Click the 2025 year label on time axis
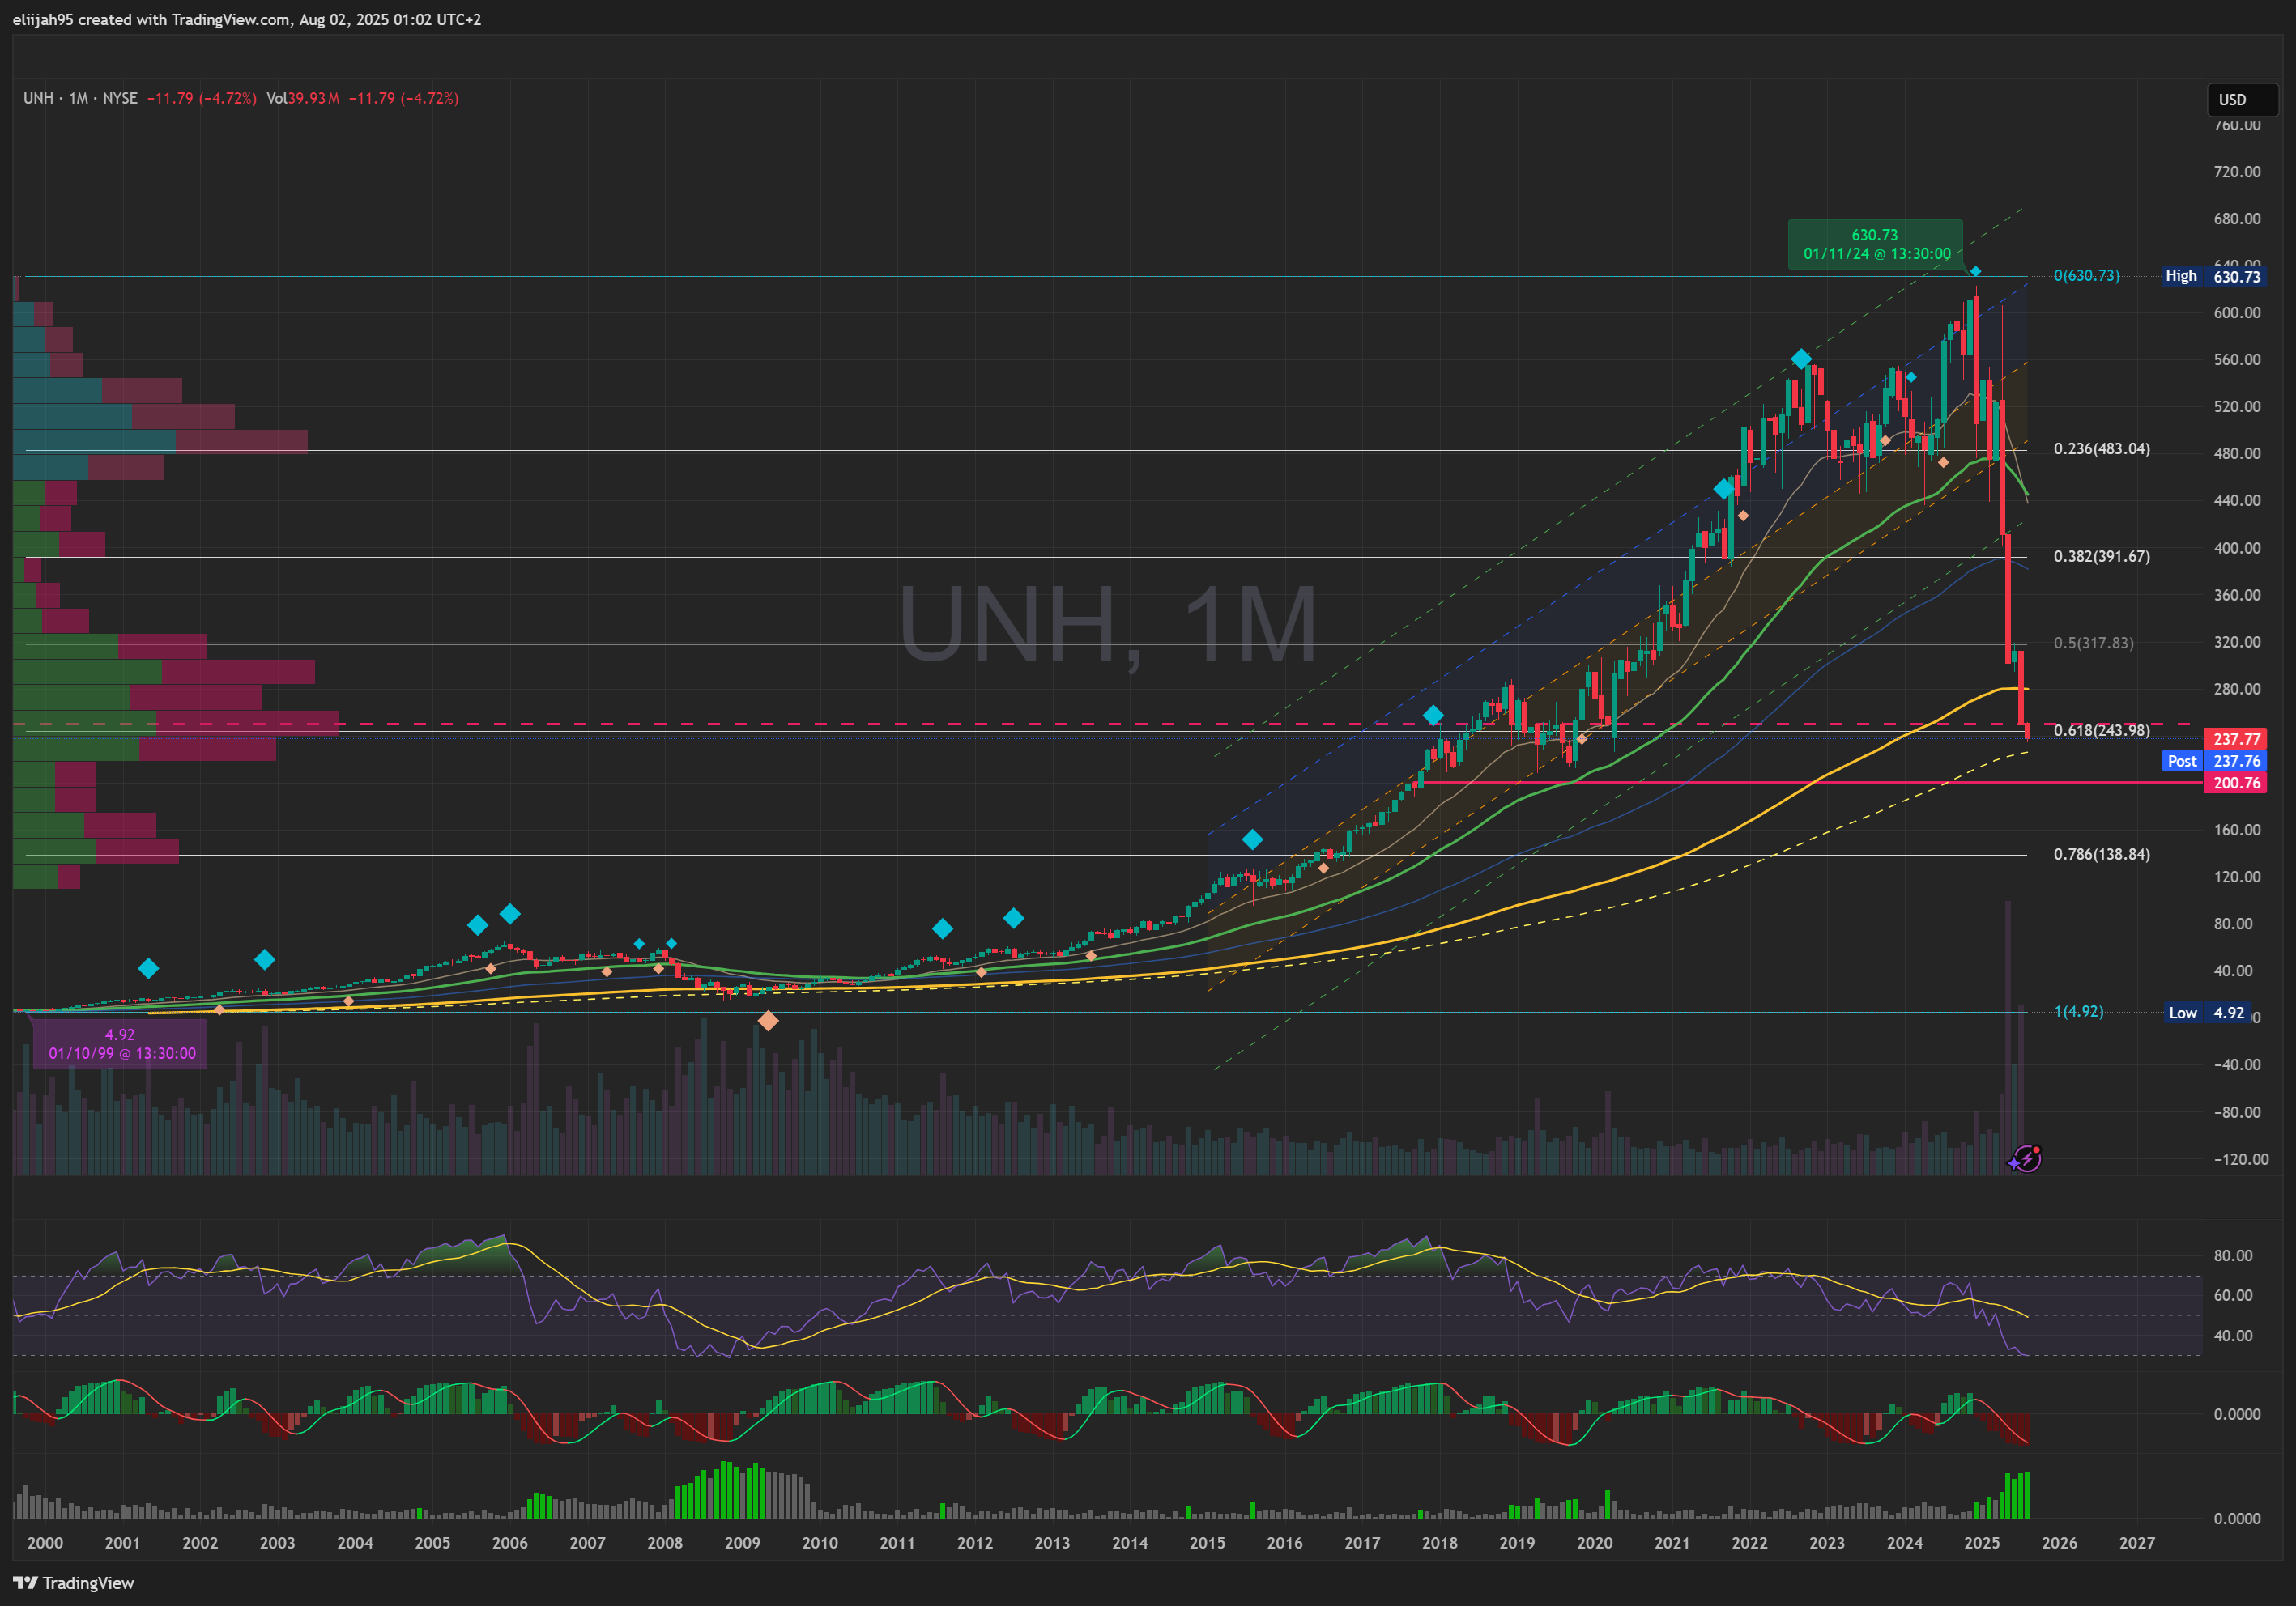Viewport: 2296px width, 1606px height. point(1982,1542)
